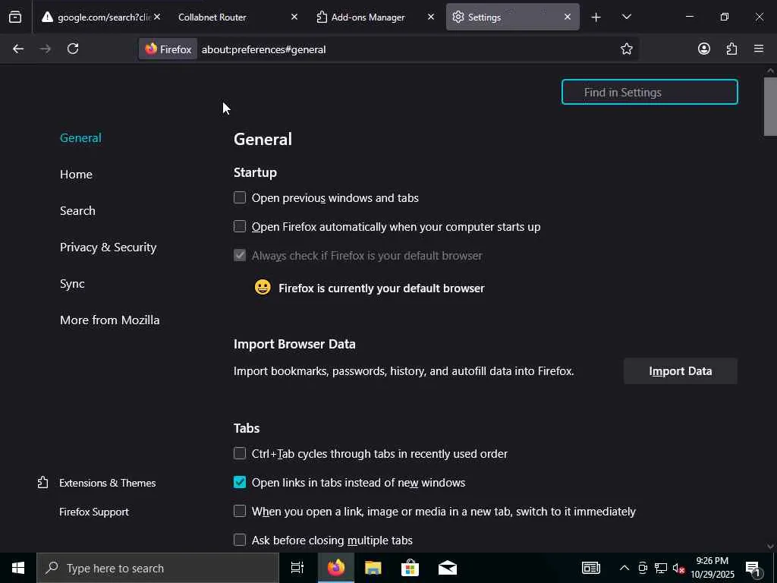The image size is (777, 583).
Task: Open Mail app from taskbar
Action: [x=448, y=568]
